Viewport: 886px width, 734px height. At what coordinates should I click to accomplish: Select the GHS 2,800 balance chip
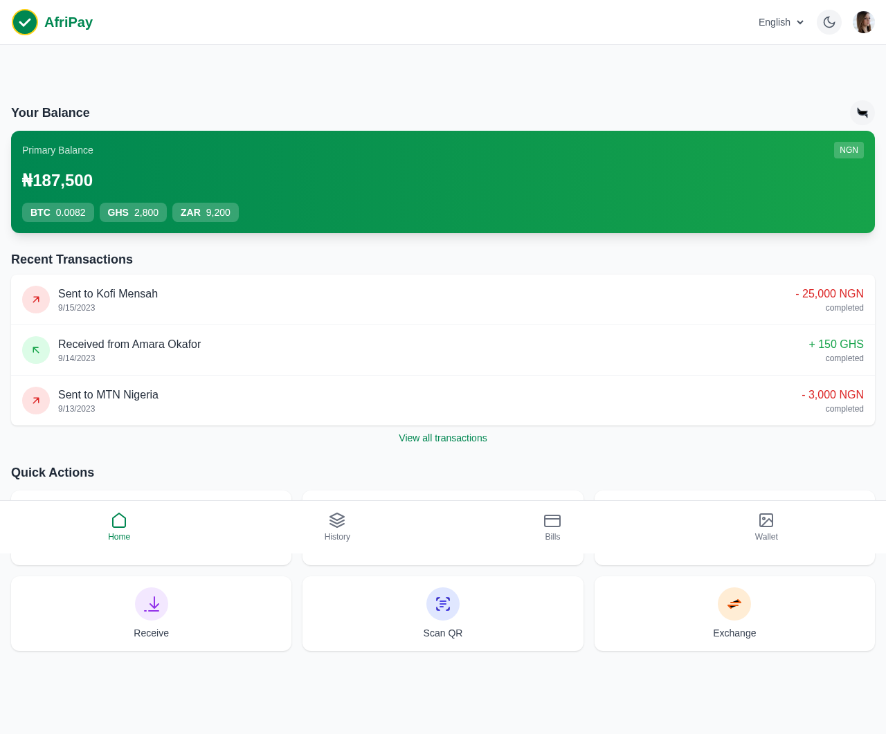(133, 212)
